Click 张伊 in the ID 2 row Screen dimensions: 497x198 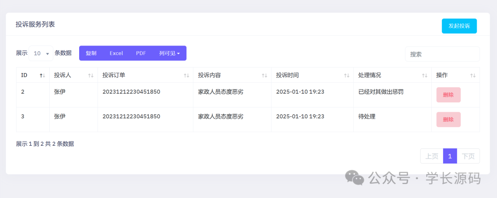coord(59,92)
